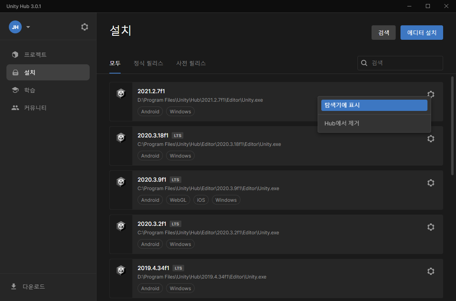The image size is (456, 301).
Task: Click the installs list vertical scrollbar
Action: [452, 125]
